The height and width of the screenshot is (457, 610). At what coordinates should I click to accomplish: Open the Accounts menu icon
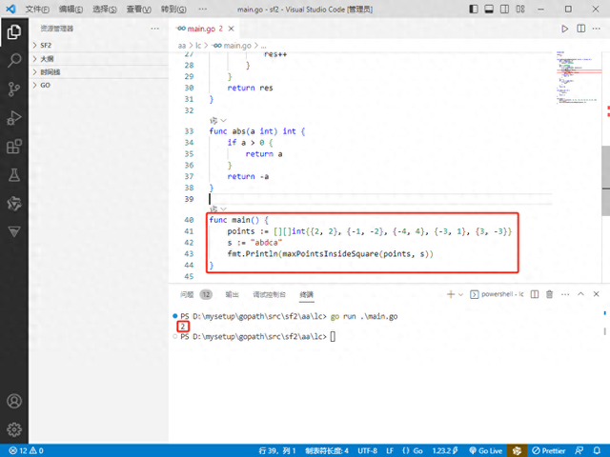pos(14,401)
